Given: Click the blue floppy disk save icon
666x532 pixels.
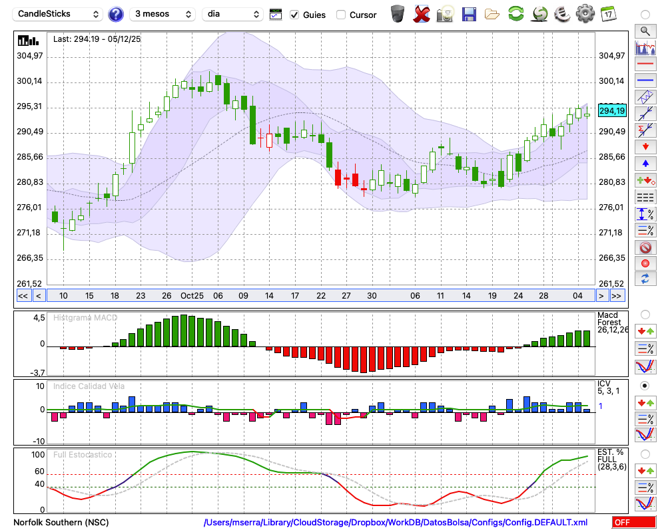Looking at the screenshot, I should [x=469, y=13].
